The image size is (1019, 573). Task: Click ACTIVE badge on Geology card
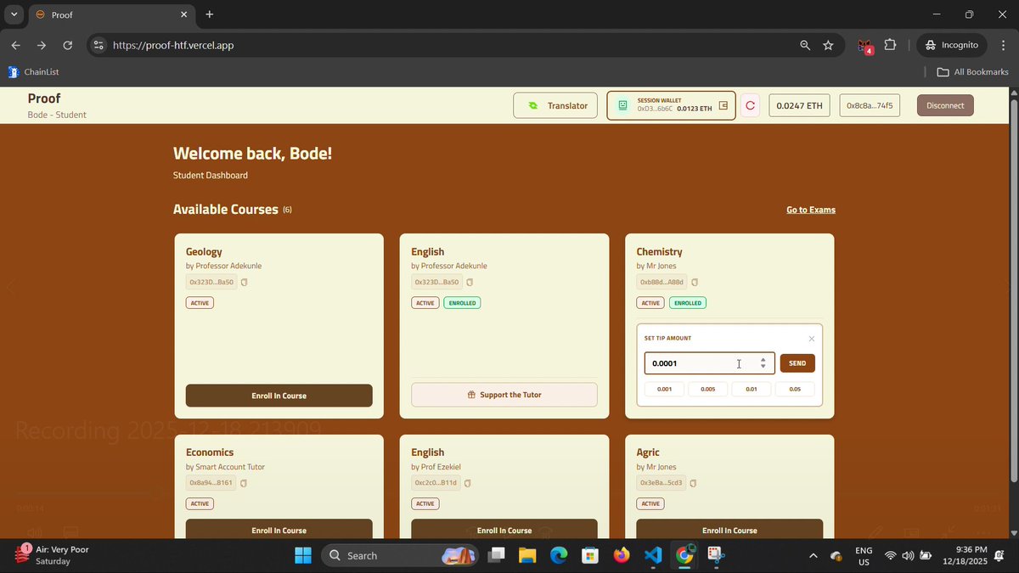(x=200, y=303)
